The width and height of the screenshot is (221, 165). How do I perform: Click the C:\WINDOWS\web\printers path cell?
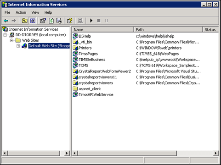click(159, 48)
